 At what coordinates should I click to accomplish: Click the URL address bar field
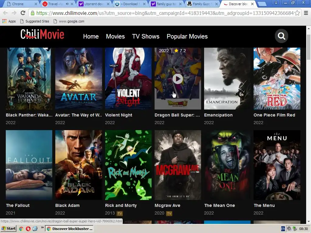pyautogui.click(x=165, y=13)
